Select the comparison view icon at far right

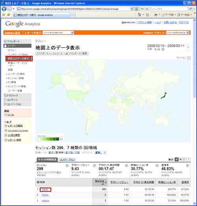[188, 159]
